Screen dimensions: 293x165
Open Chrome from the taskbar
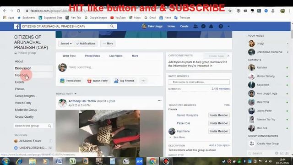(152, 161)
